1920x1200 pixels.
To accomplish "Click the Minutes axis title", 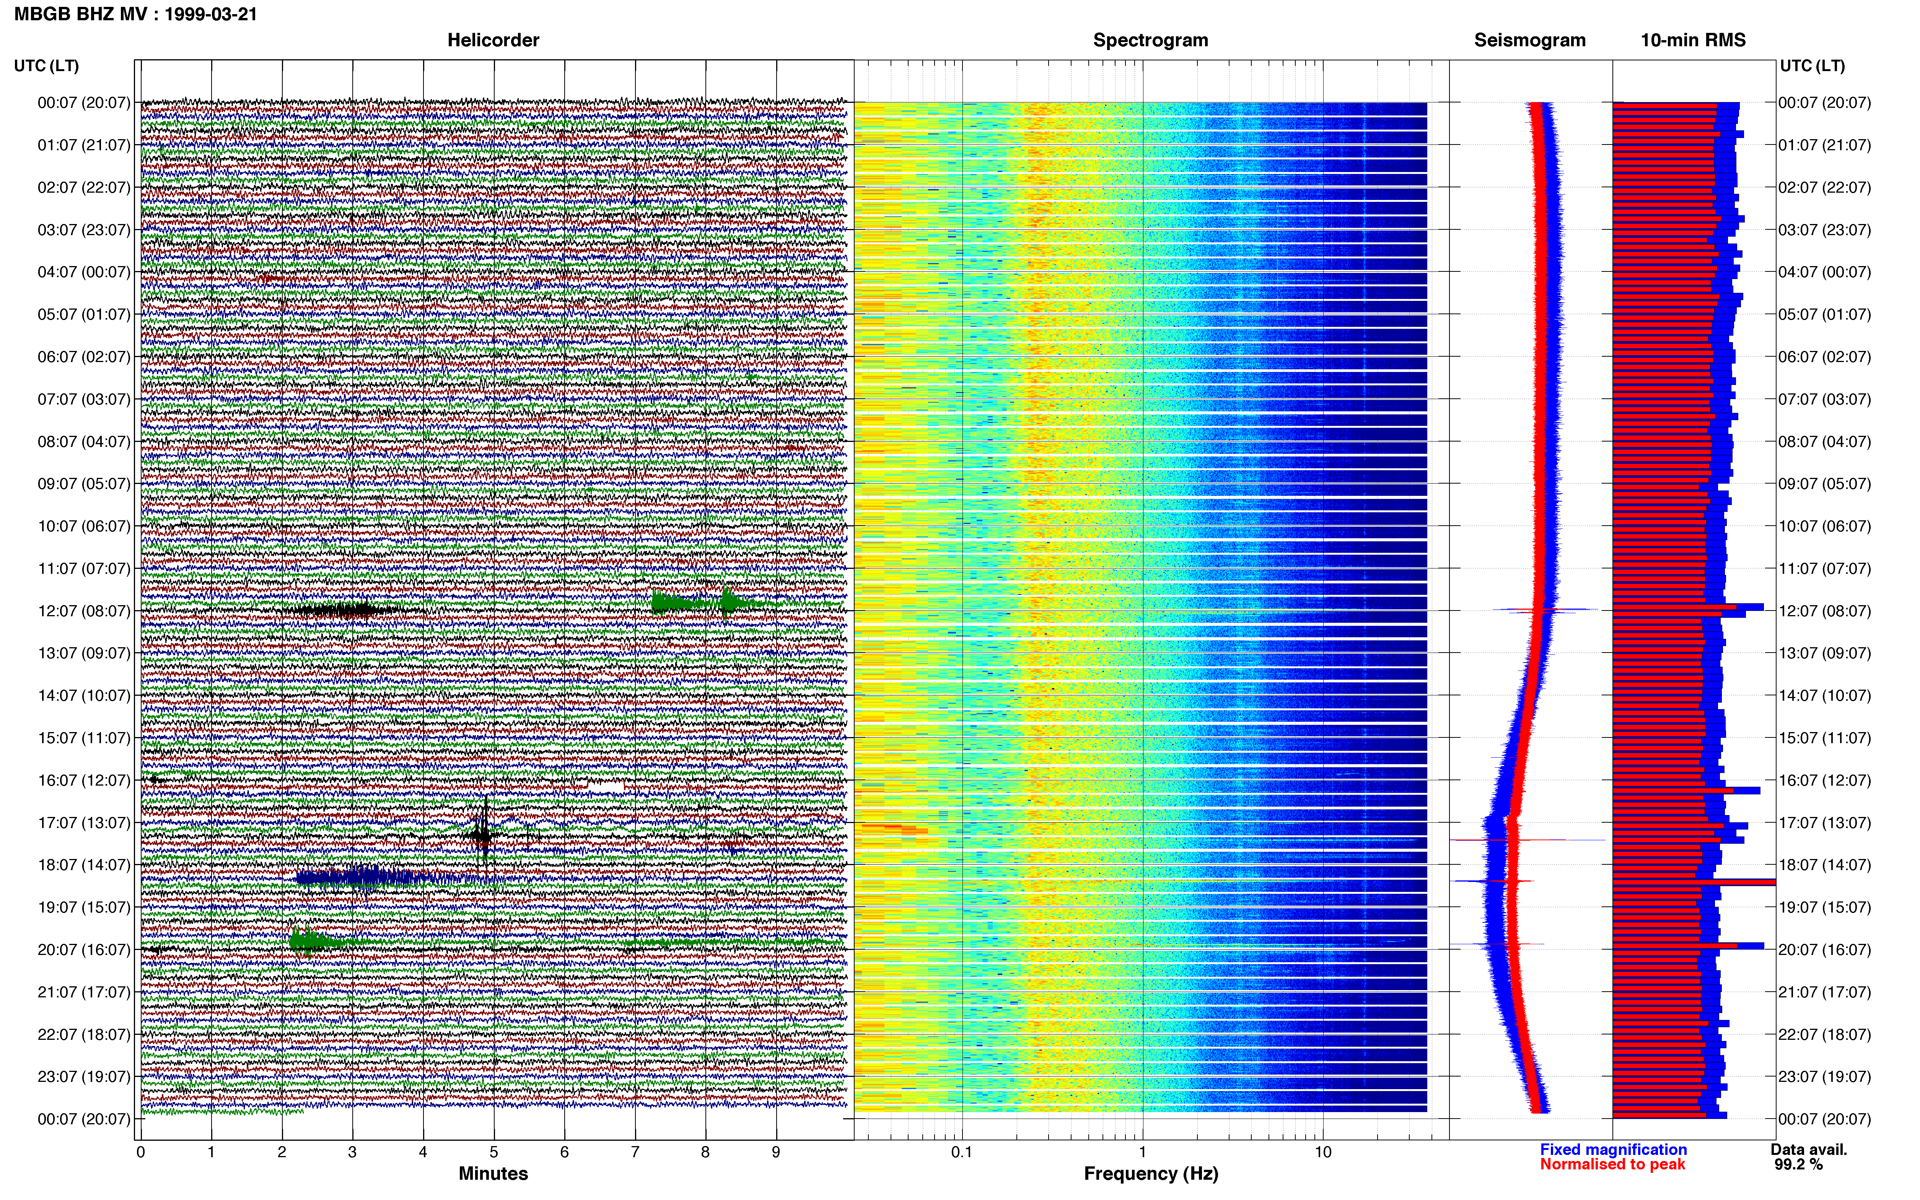I will [x=493, y=1173].
